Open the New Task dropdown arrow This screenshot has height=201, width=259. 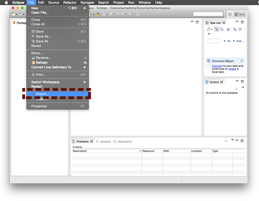pyautogui.click(x=212, y=30)
